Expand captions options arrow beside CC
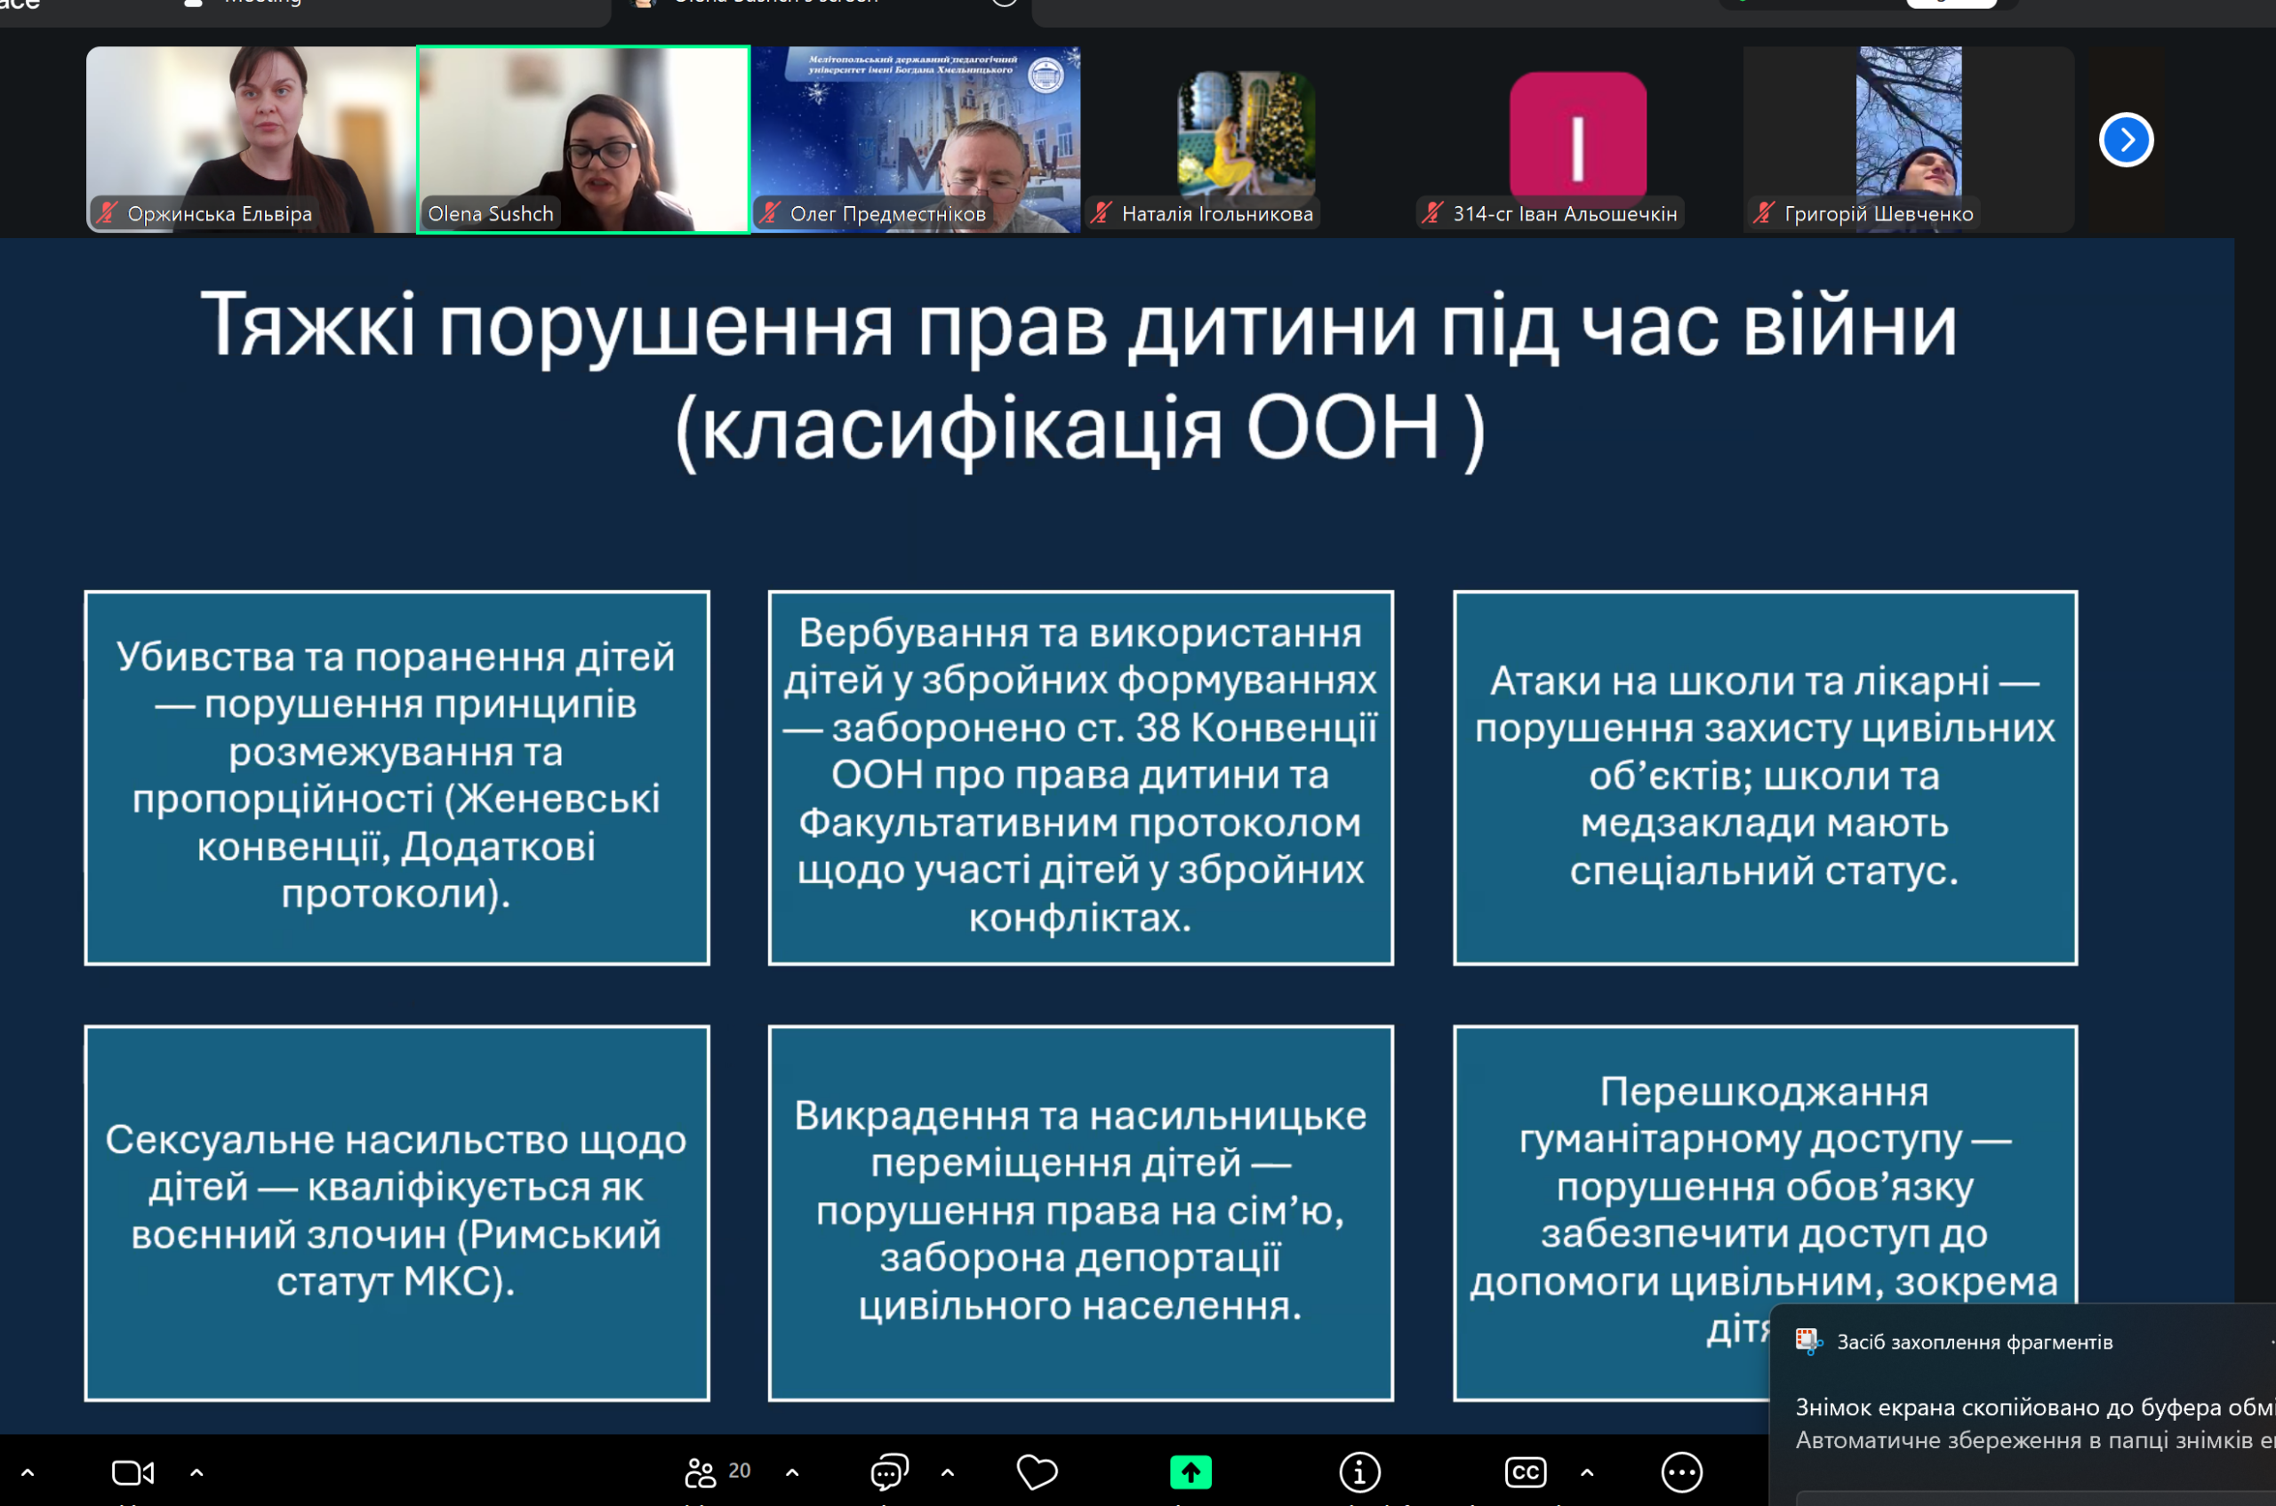Viewport: 2276px width, 1506px height. tap(1587, 1472)
